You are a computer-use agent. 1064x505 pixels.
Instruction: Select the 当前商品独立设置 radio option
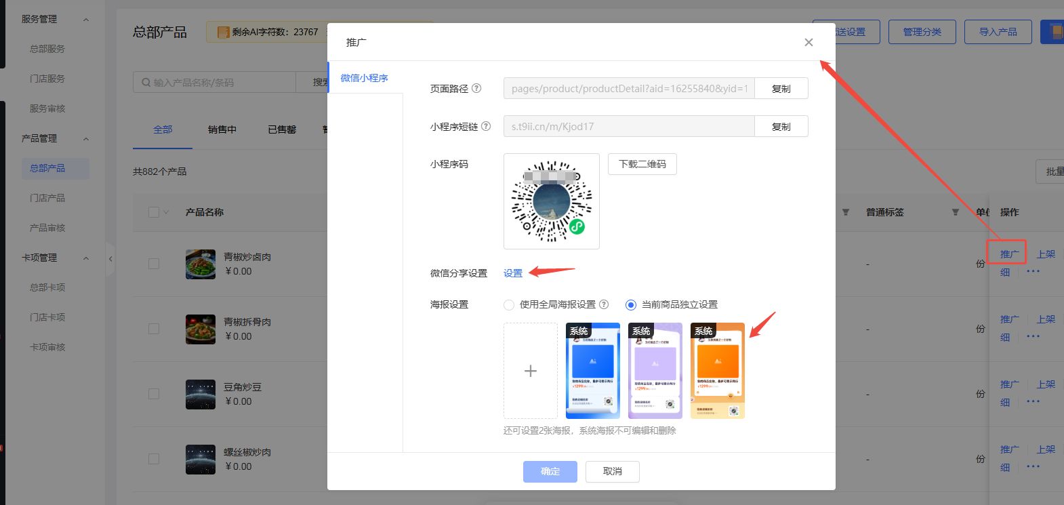631,305
